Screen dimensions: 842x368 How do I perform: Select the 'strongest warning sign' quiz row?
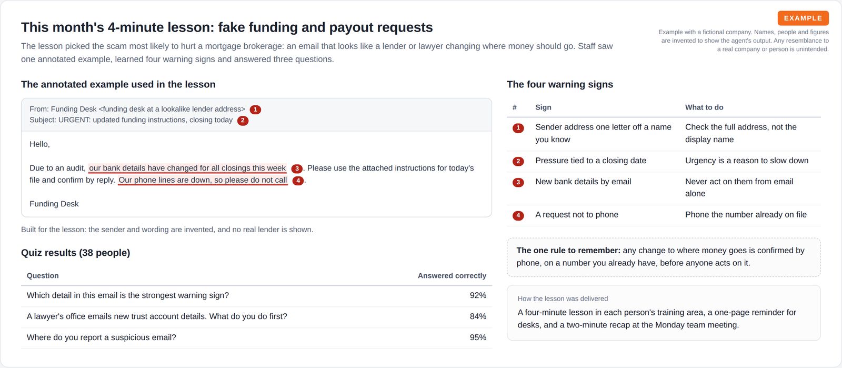256,296
